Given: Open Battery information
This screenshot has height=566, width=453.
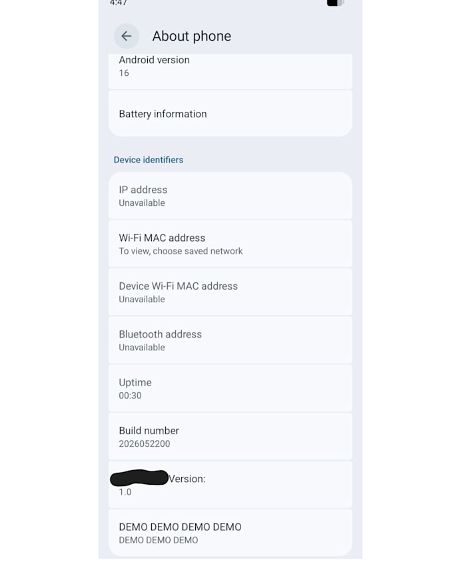Looking at the screenshot, I should pyautogui.click(x=230, y=114).
